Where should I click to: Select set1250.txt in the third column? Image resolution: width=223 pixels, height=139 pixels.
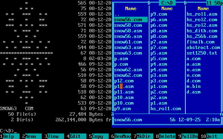202,53
